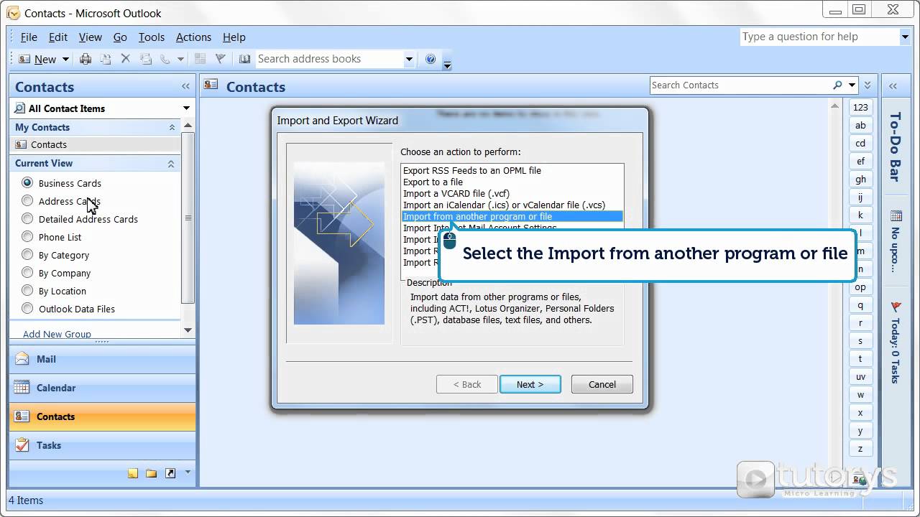This screenshot has width=920, height=517.
Task: Click the New Message to Contact icon
Action: point(146,59)
